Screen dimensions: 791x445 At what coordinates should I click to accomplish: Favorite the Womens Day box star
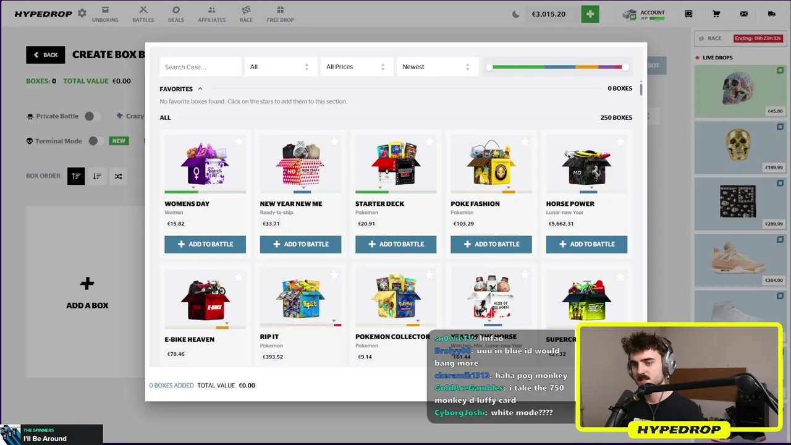click(239, 142)
